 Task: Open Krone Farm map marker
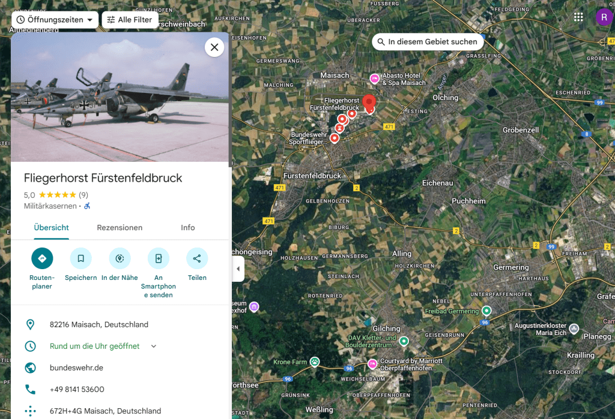315,362
